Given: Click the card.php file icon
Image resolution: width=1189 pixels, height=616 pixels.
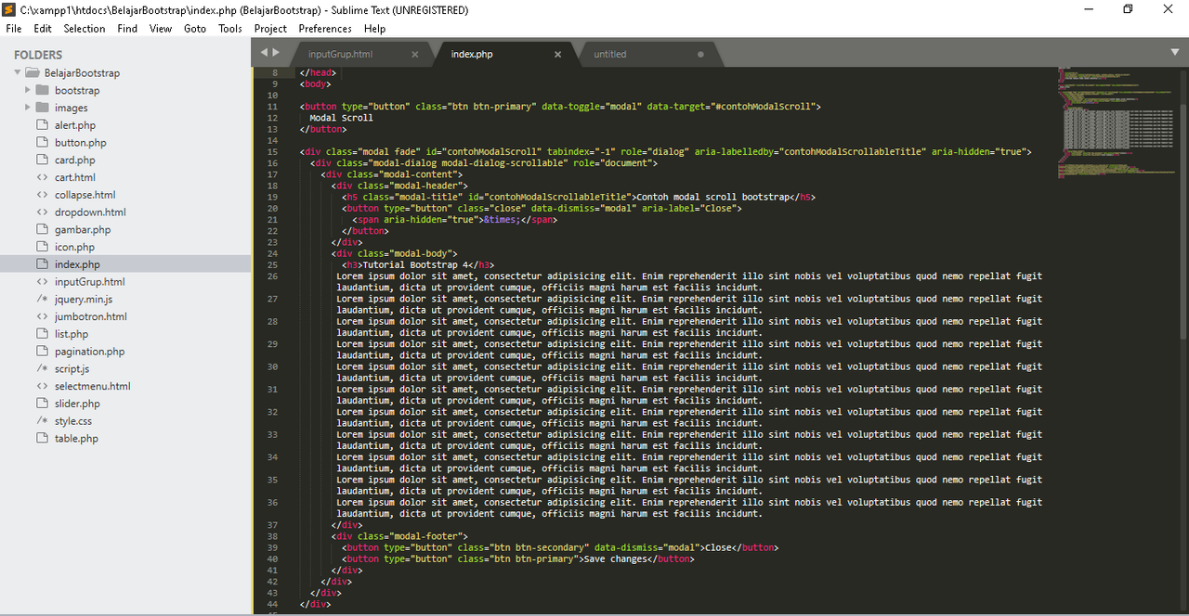Looking at the screenshot, I should [42, 160].
